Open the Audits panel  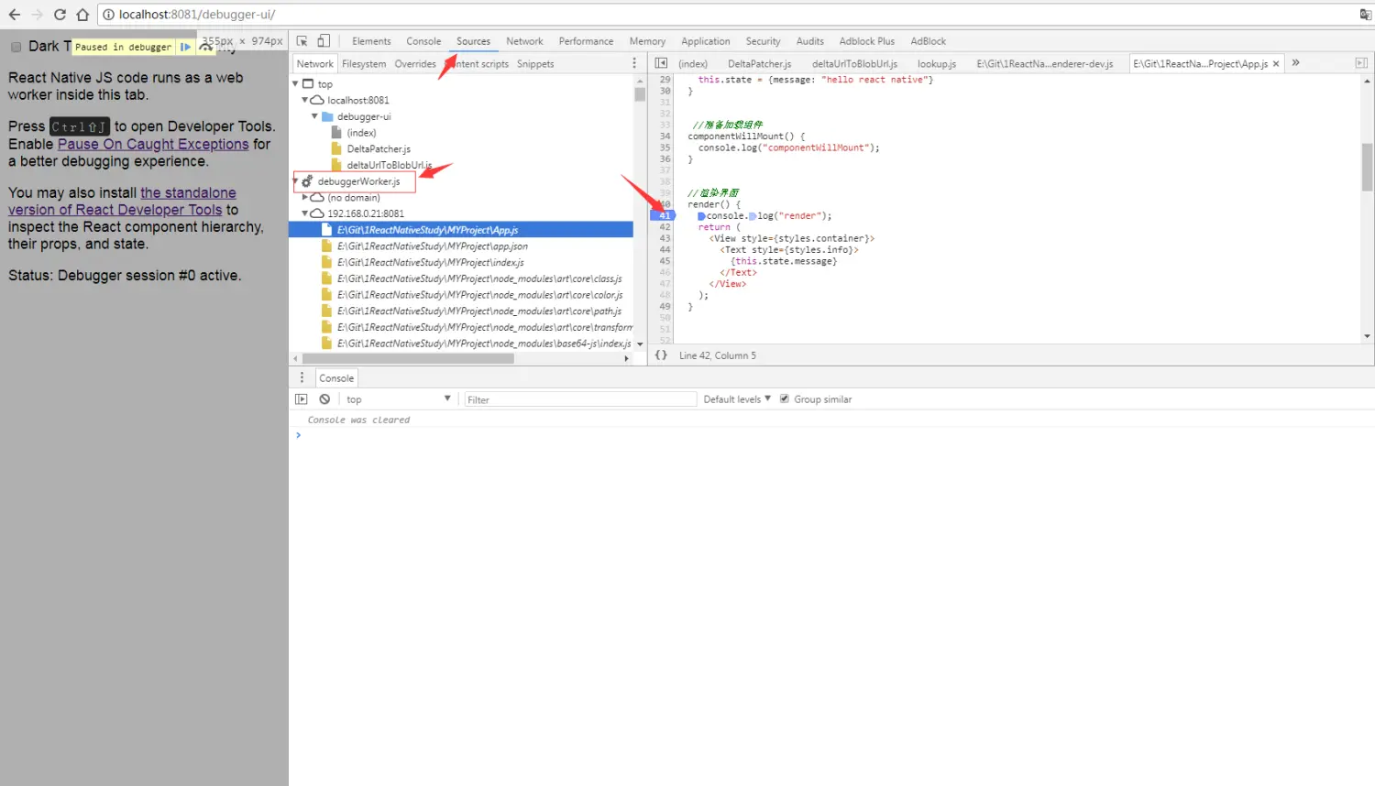pyautogui.click(x=809, y=41)
